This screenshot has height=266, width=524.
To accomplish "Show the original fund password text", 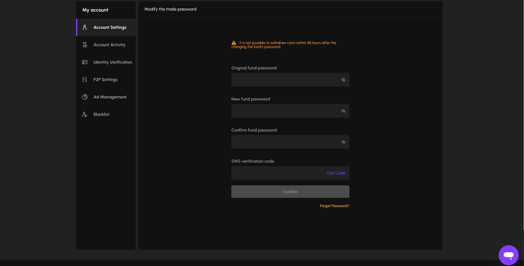I will pos(343,80).
